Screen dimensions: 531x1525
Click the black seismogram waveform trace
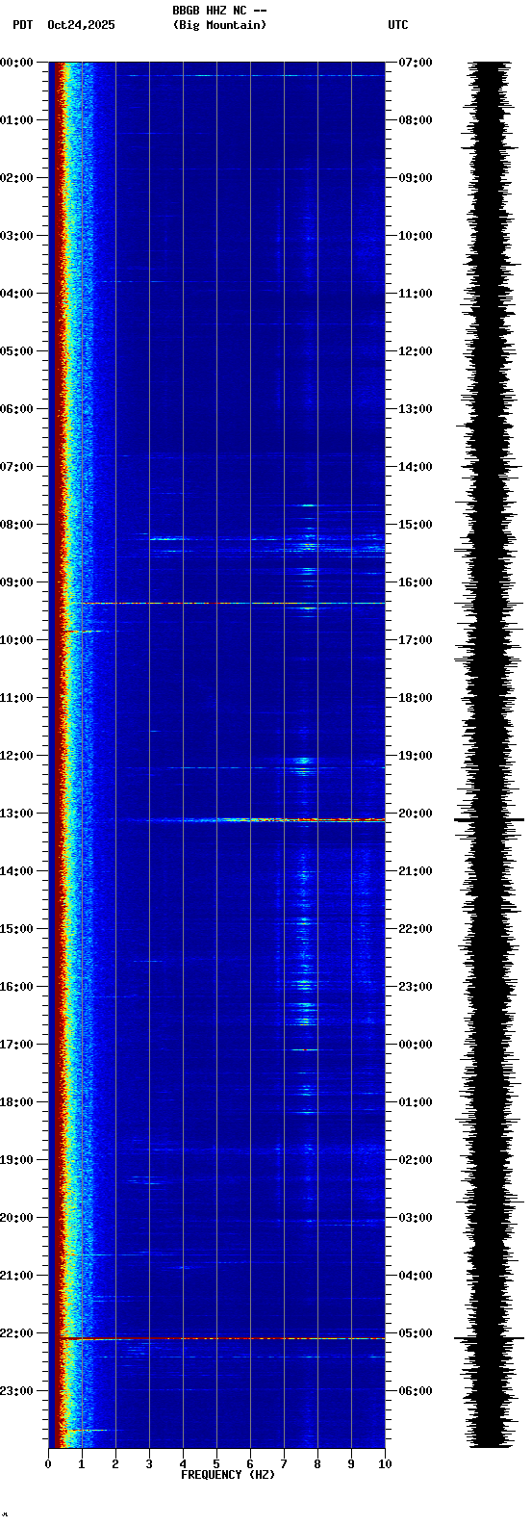coord(490,755)
